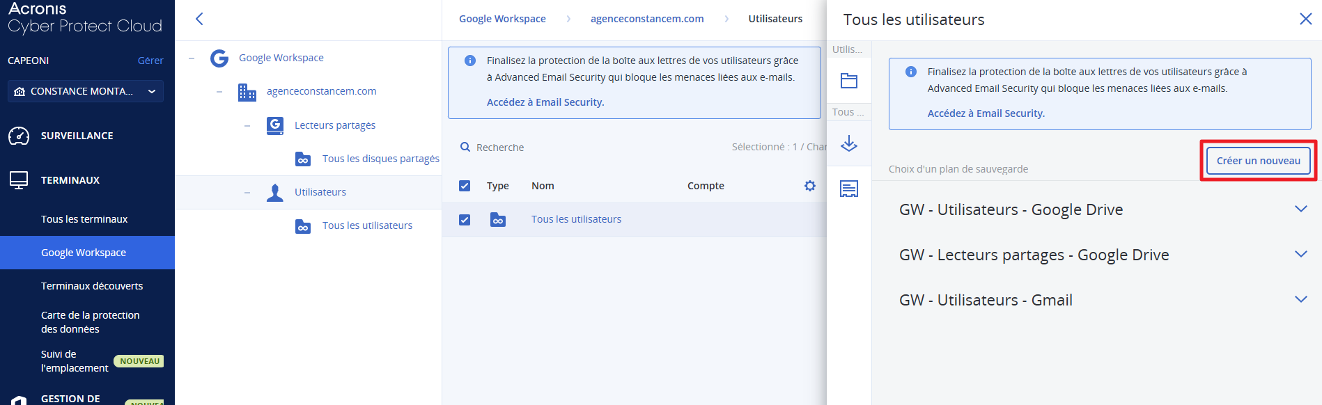Expand GW - Lecteurs partages - Google Drive plan
This screenshot has width=1322, height=405.
point(1300,254)
